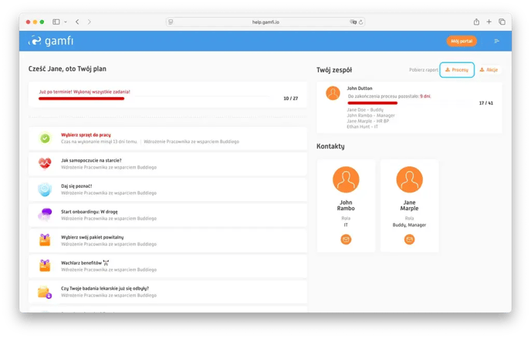Click the purple cloud onboarding start icon

coord(45,215)
